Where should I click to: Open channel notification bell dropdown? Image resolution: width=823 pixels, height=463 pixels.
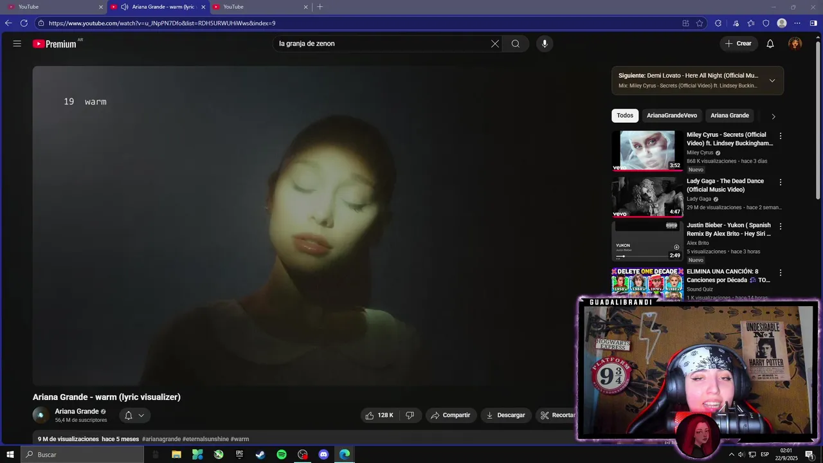click(134, 415)
